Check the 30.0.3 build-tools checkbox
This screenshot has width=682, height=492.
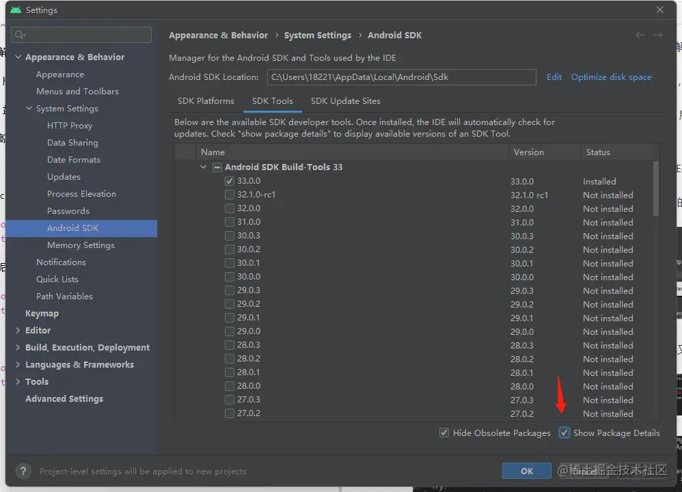(x=230, y=236)
